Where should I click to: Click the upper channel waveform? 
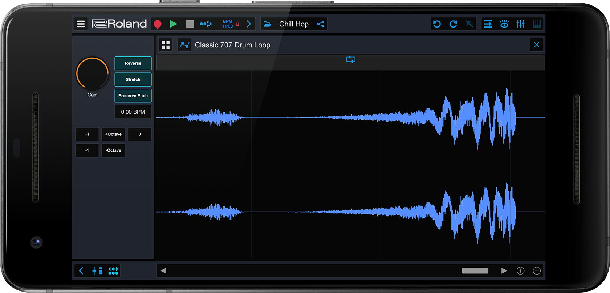(351, 118)
